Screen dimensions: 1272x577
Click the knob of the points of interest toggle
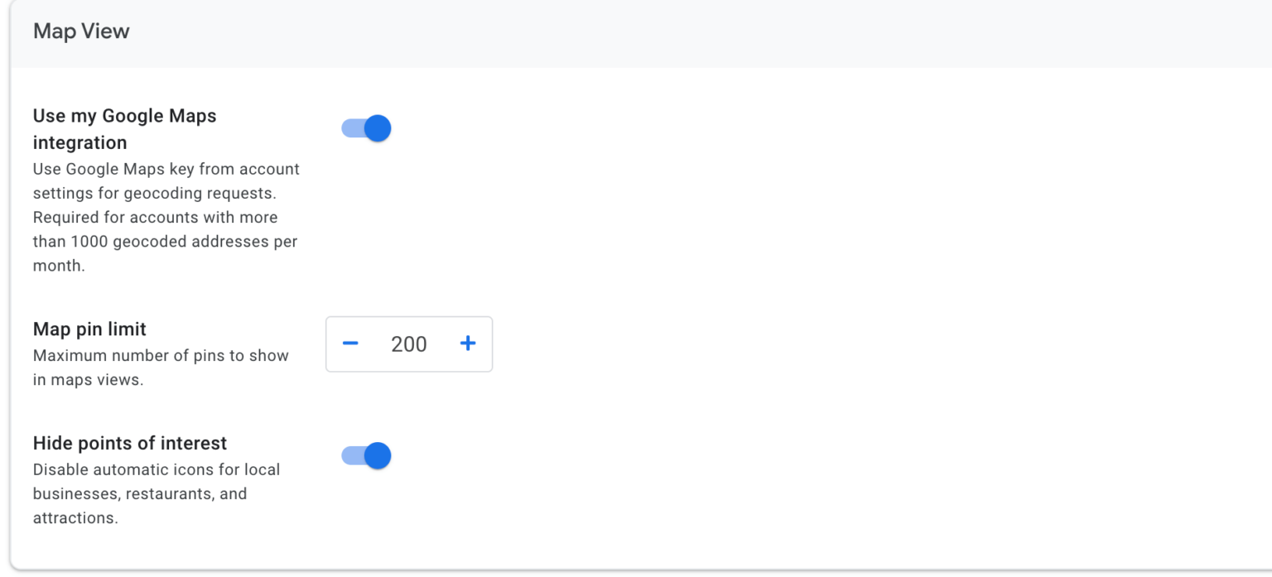click(378, 455)
